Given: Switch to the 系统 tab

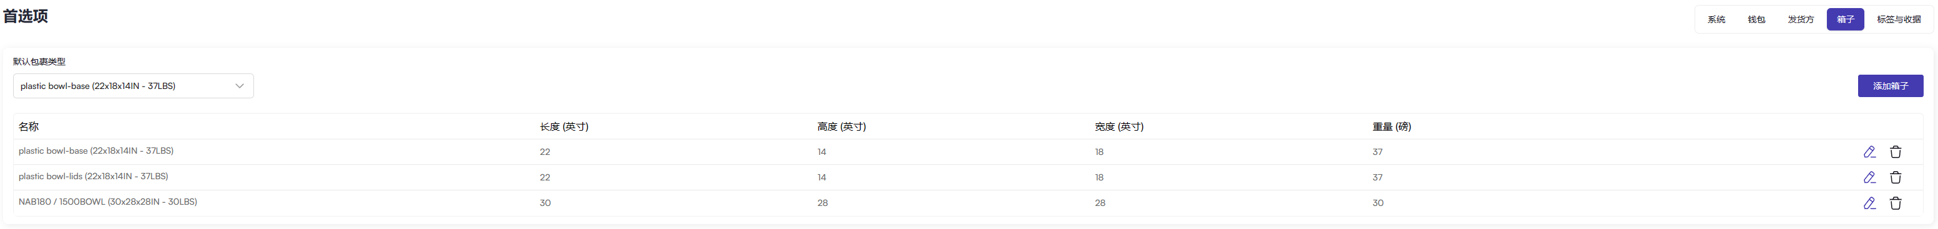Looking at the screenshot, I should click(1716, 19).
